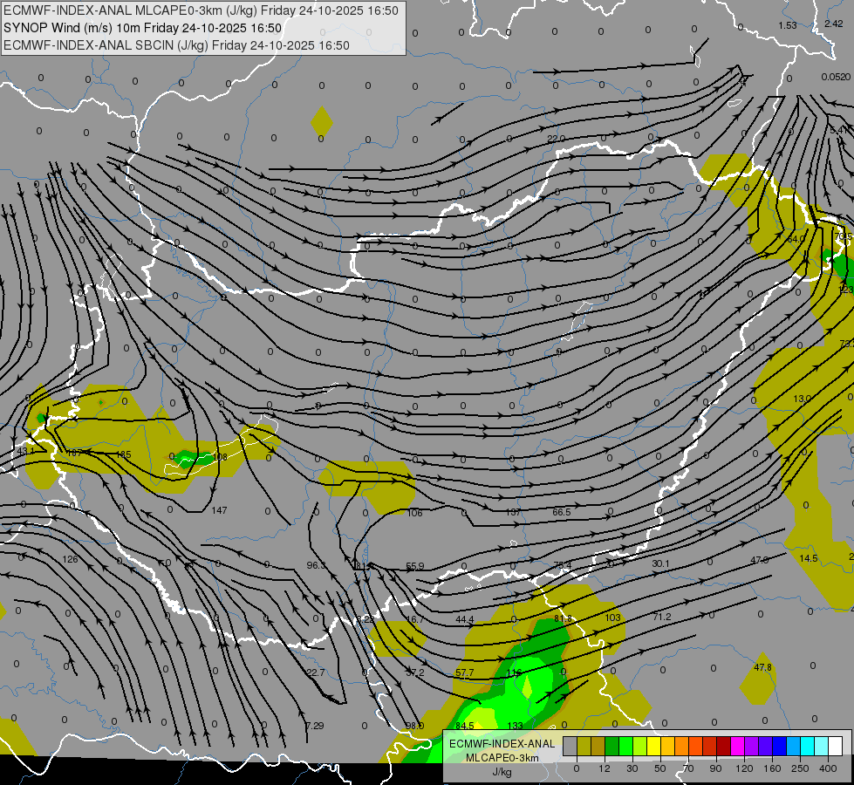Pick the sky blue swatch left of the 250 tick
This screenshot has height=785, width=854.
pos(794,746)
